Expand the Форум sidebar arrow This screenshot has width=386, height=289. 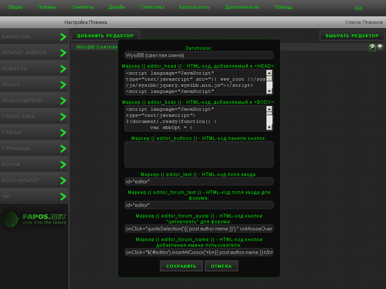[x=63, y=165]
